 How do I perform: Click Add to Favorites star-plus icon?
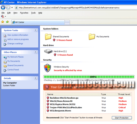[x=7, y=22]
